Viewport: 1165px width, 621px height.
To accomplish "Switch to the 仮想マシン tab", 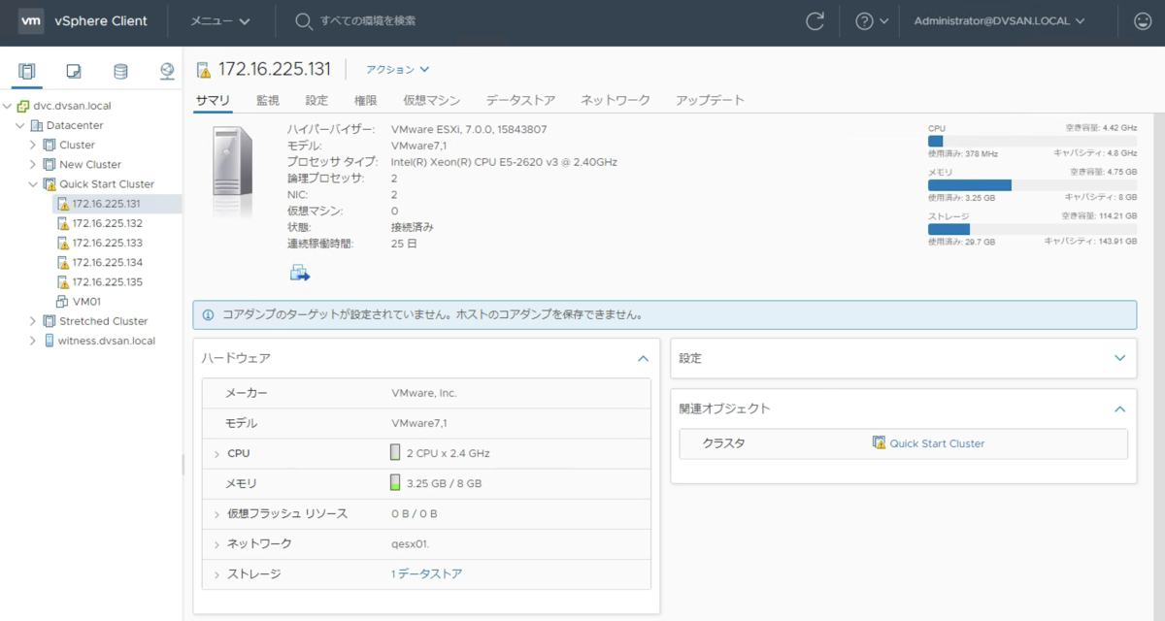I will tap(432, 100).
